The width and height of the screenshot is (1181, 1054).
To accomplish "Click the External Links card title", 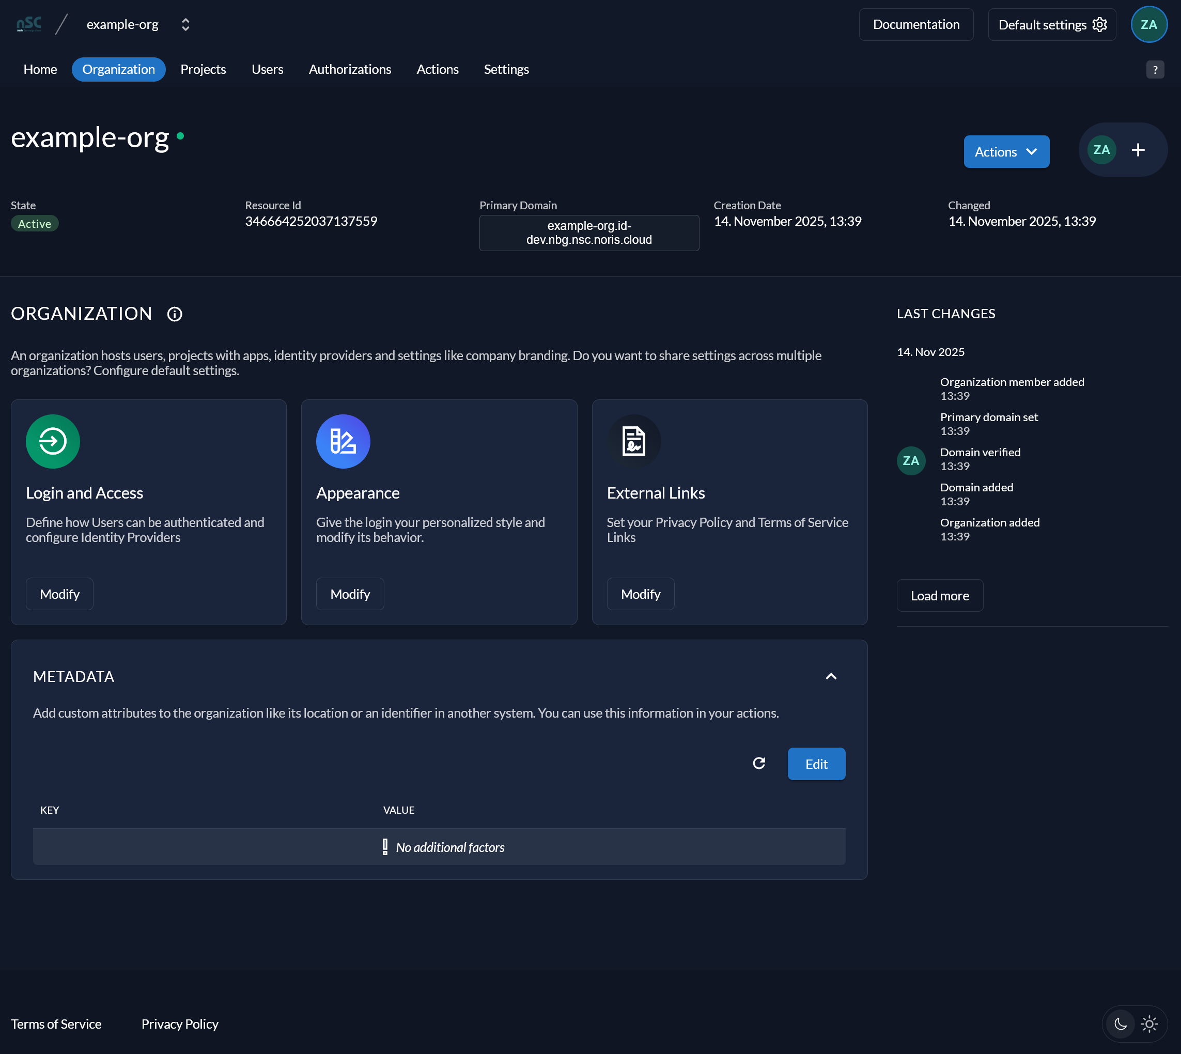I will [x=656, y=493].
